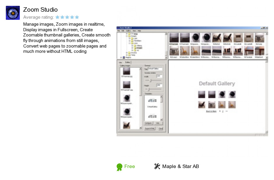Click the wrench and screwdriver developer icon
274x180 pixels.
pos(157,166)
